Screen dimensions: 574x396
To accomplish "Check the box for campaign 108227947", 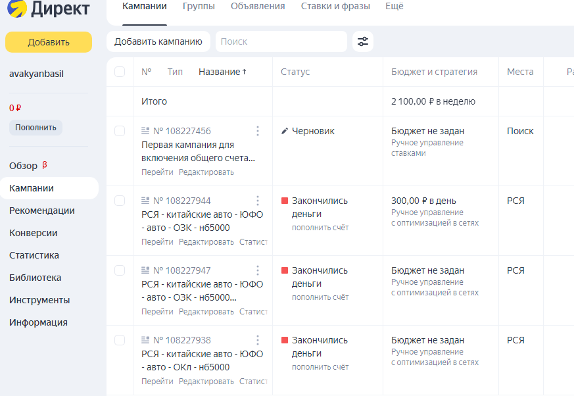I will pyautogui.click(x=120, y=270).
